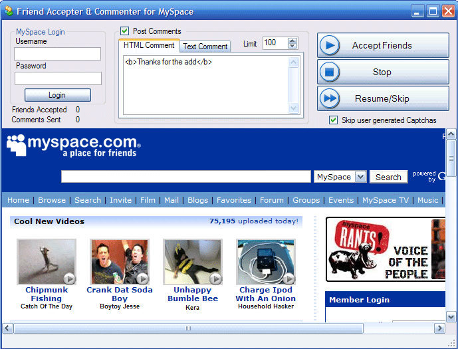Click the Stop button label
The height and width of the screenshot is (349, 458).
click(x=382, y=72)
